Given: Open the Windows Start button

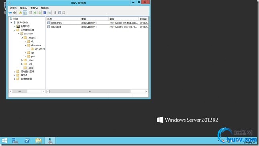Looking at the screenshot, I should [x=5, y=140].
